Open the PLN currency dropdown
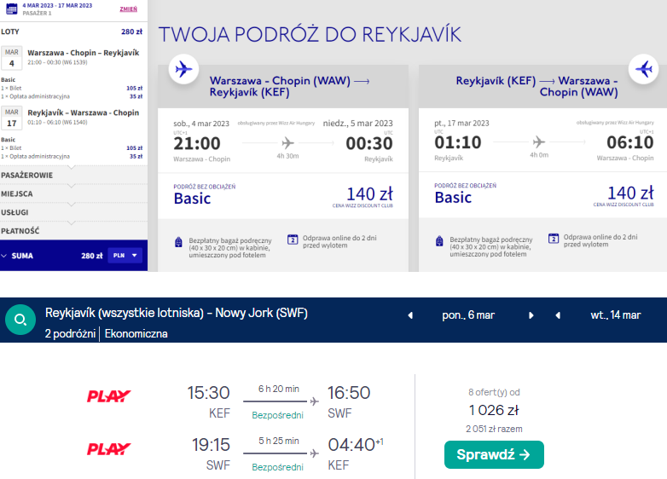Screen dimensions: 667x479 pyautogui.click(x=125, y=255)
